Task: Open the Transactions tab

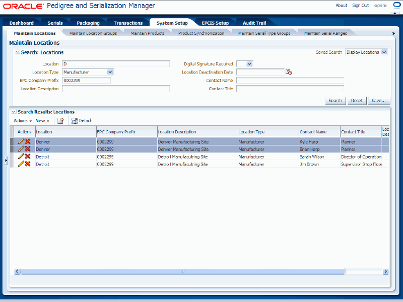Action: (x=128, y=23)
